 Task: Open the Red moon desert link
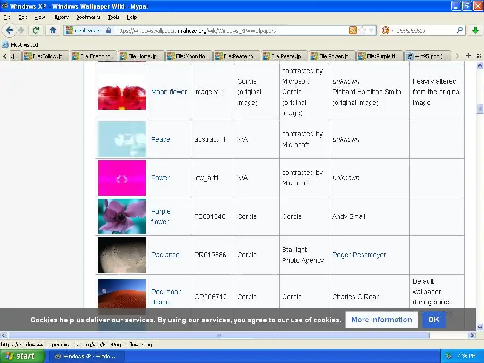click(166, 297)
